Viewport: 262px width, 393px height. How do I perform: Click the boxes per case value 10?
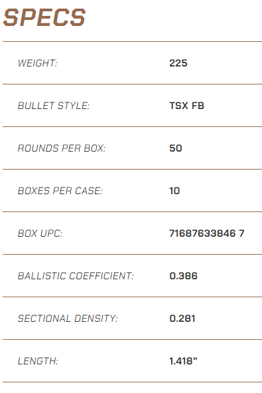174,191
